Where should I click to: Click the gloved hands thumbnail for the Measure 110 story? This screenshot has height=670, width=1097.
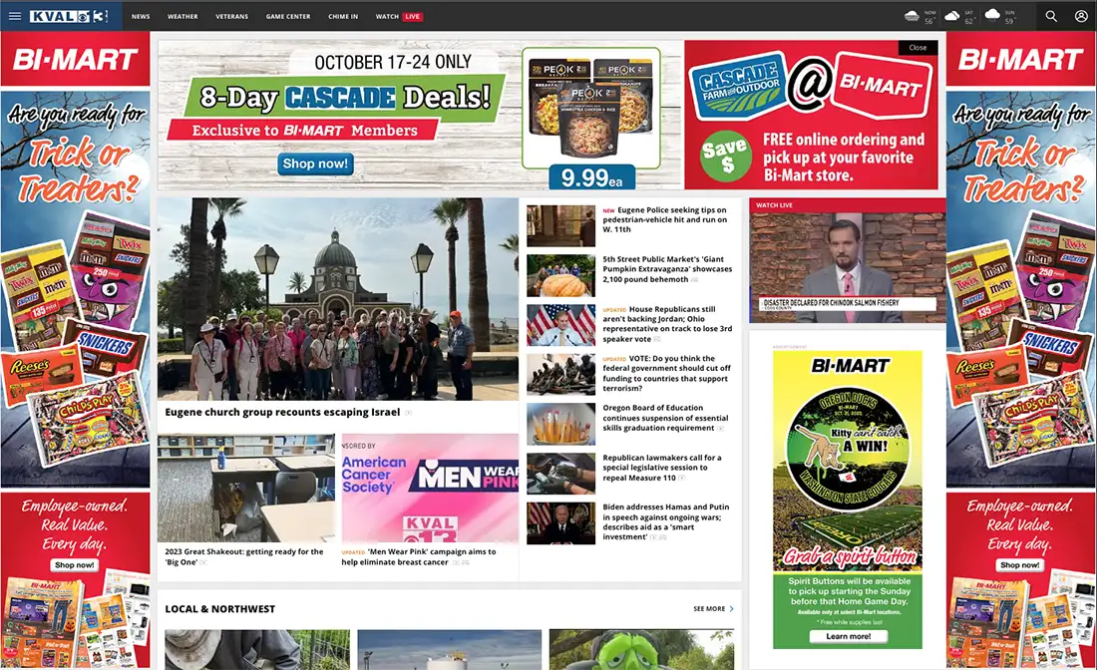click(x=560, y=474)
